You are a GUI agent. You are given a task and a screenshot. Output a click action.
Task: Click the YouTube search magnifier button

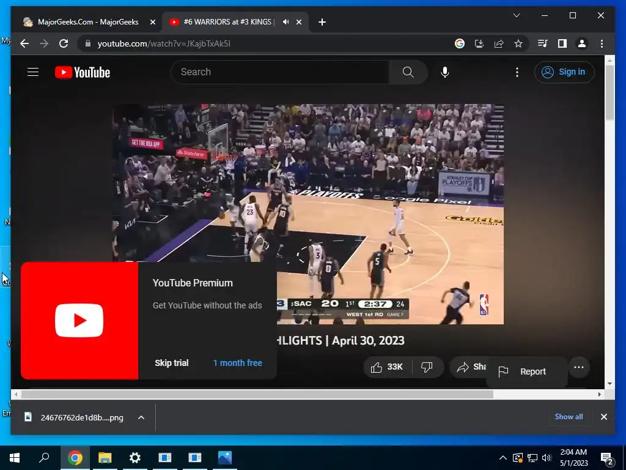tap(408, 72)
